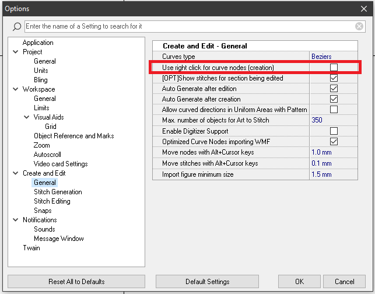The height and width of the screenshot is (294, 375).
Task: Select Application in the settings tree
Action: [38, 43]
